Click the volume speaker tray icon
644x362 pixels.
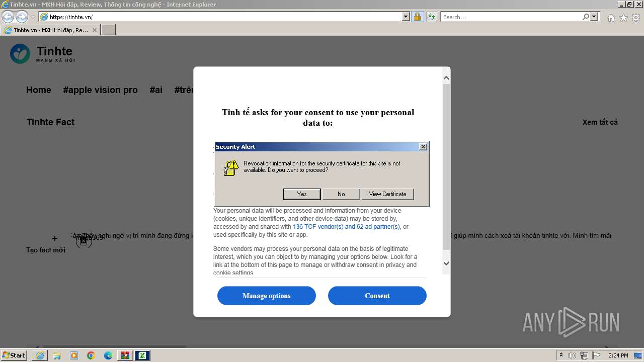(x=572, y=355)
